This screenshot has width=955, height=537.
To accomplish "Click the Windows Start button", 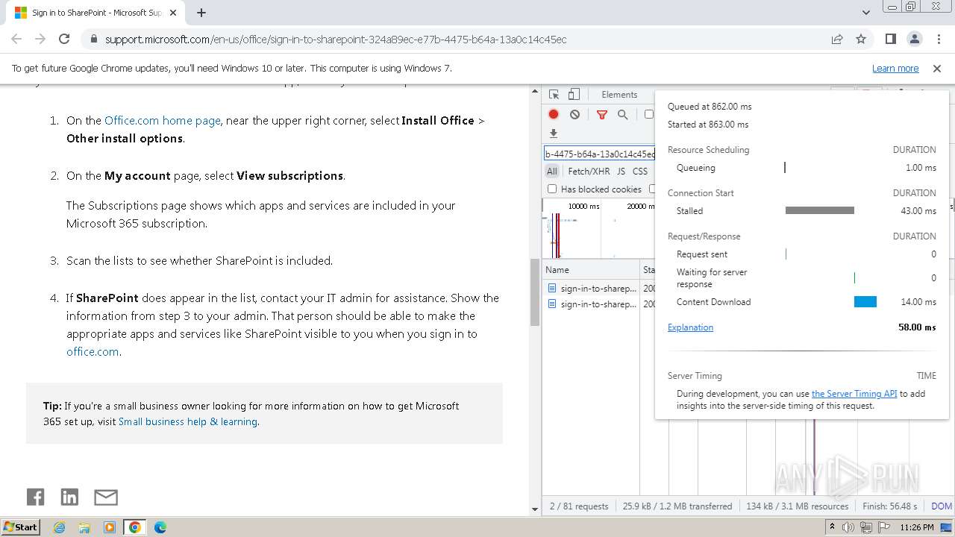I will (x=21, y=527).
